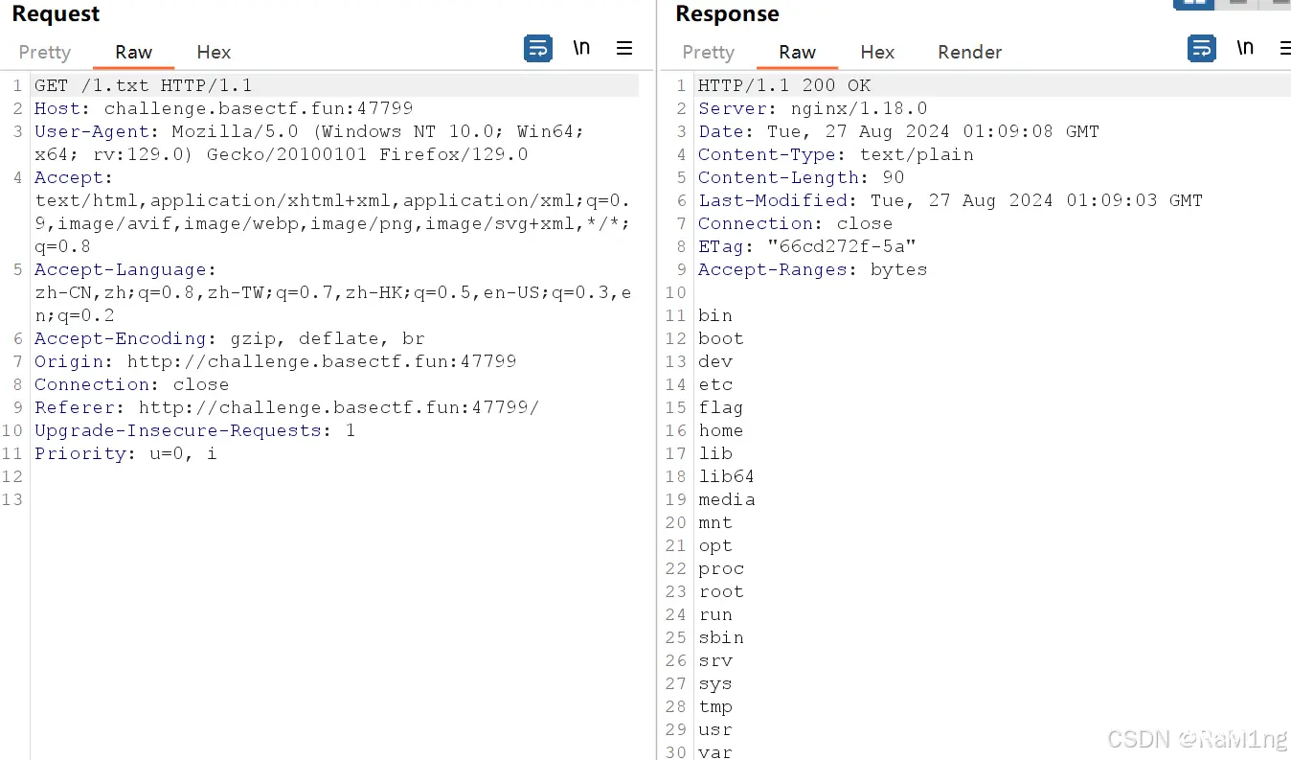Viewport: 1291px width, 760px height.
Task: Click the 'Accept-Ranges: bytes' header
Action: (813, 269)
